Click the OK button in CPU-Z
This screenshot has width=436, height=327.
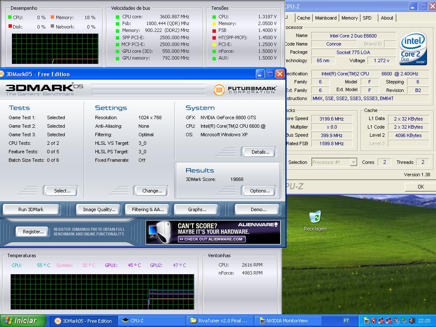point(420,187)
